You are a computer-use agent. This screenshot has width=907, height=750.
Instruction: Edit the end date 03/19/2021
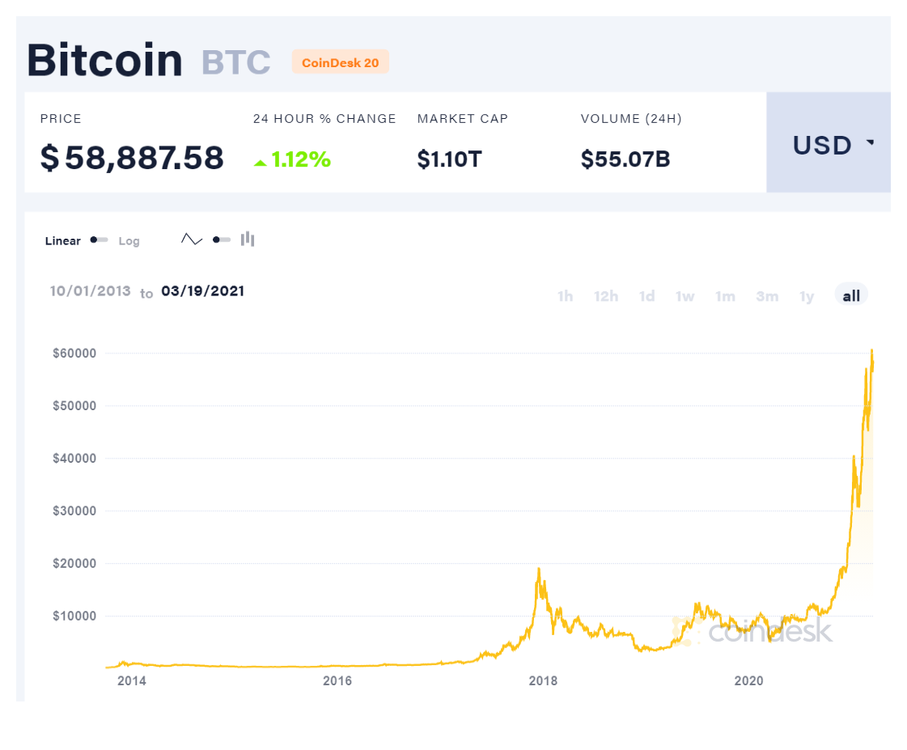pyautogui.click(x=202, y=291)
